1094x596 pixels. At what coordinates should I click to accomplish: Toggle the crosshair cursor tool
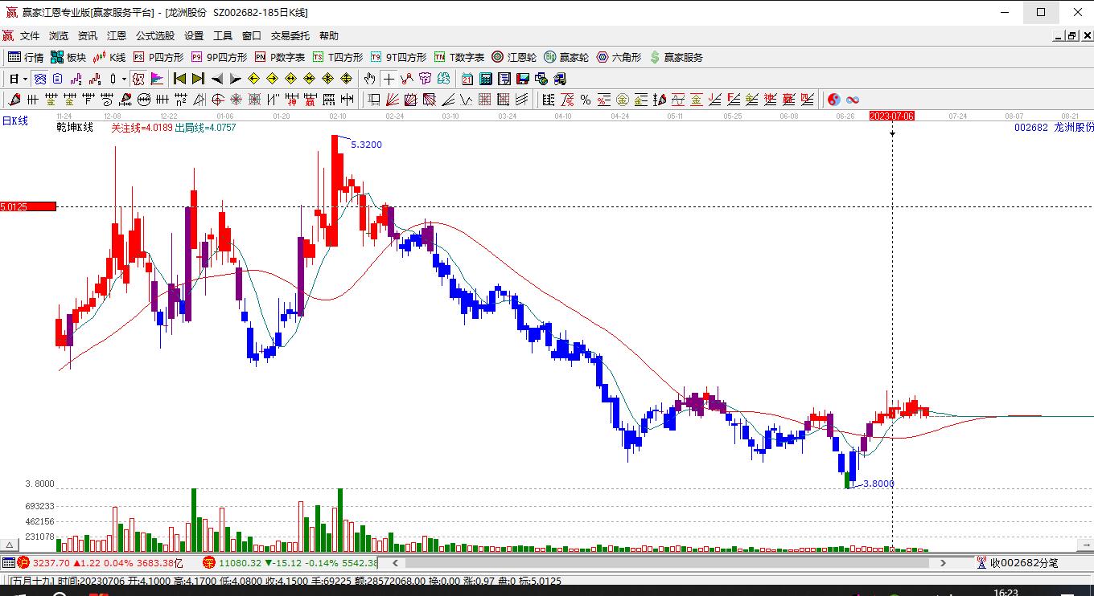[389, 79]
